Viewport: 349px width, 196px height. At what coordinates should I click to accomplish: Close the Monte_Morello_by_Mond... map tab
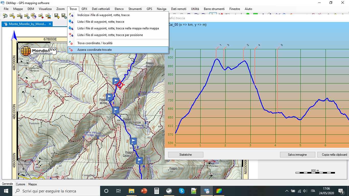[x=50, y=24]
